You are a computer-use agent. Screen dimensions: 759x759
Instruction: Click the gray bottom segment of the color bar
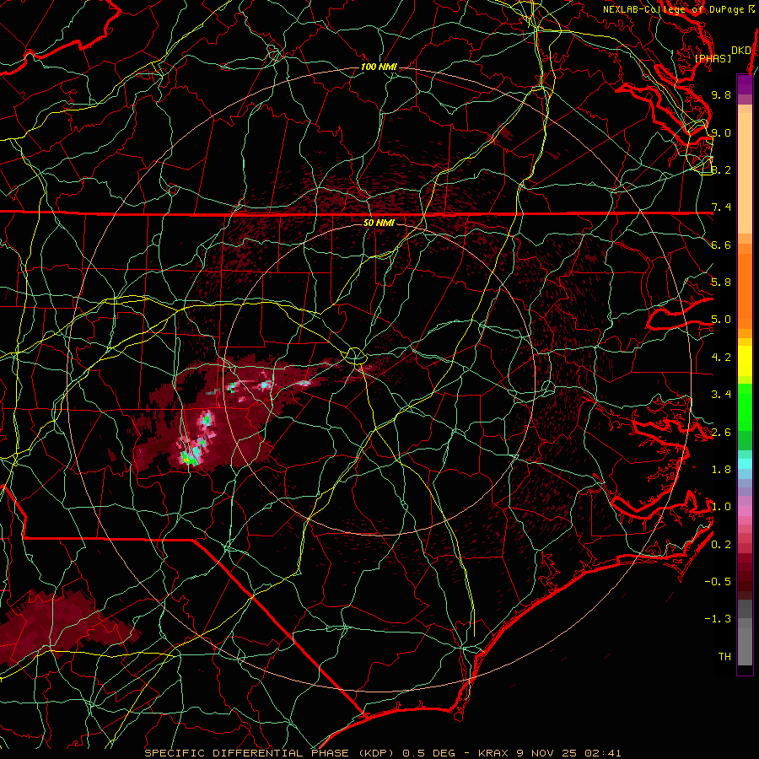(745, 642)
